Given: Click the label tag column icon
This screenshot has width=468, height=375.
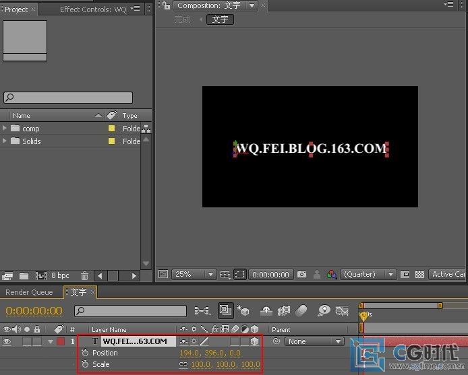Looking at the screenshot, I should point(112,115).
